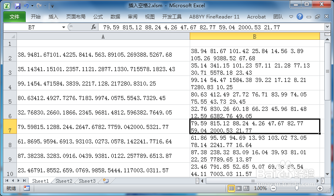The width and height of the screenshot is (334, 196).
Task: Switch to Normal view icon
Action: point(231,188)
